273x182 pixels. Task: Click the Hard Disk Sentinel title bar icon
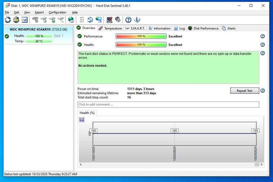tap(7, 5)
